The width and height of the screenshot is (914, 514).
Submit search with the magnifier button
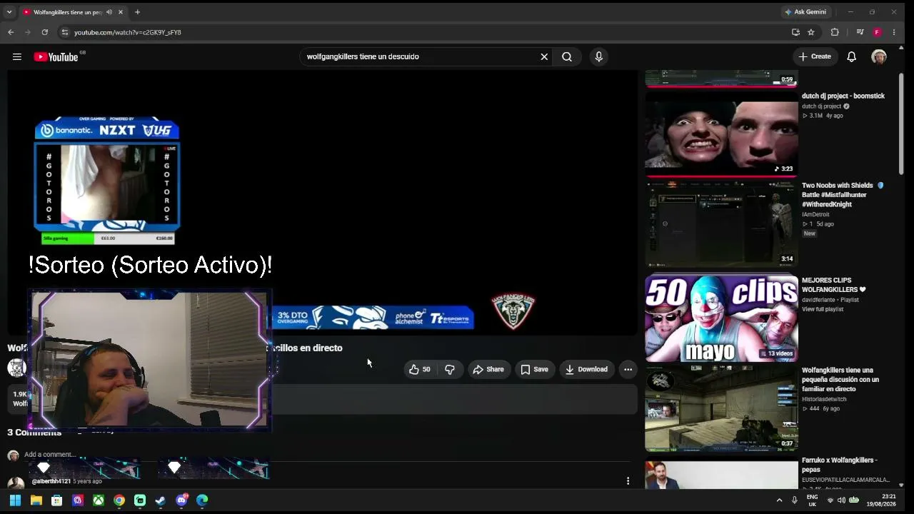(x=567, y=56)
